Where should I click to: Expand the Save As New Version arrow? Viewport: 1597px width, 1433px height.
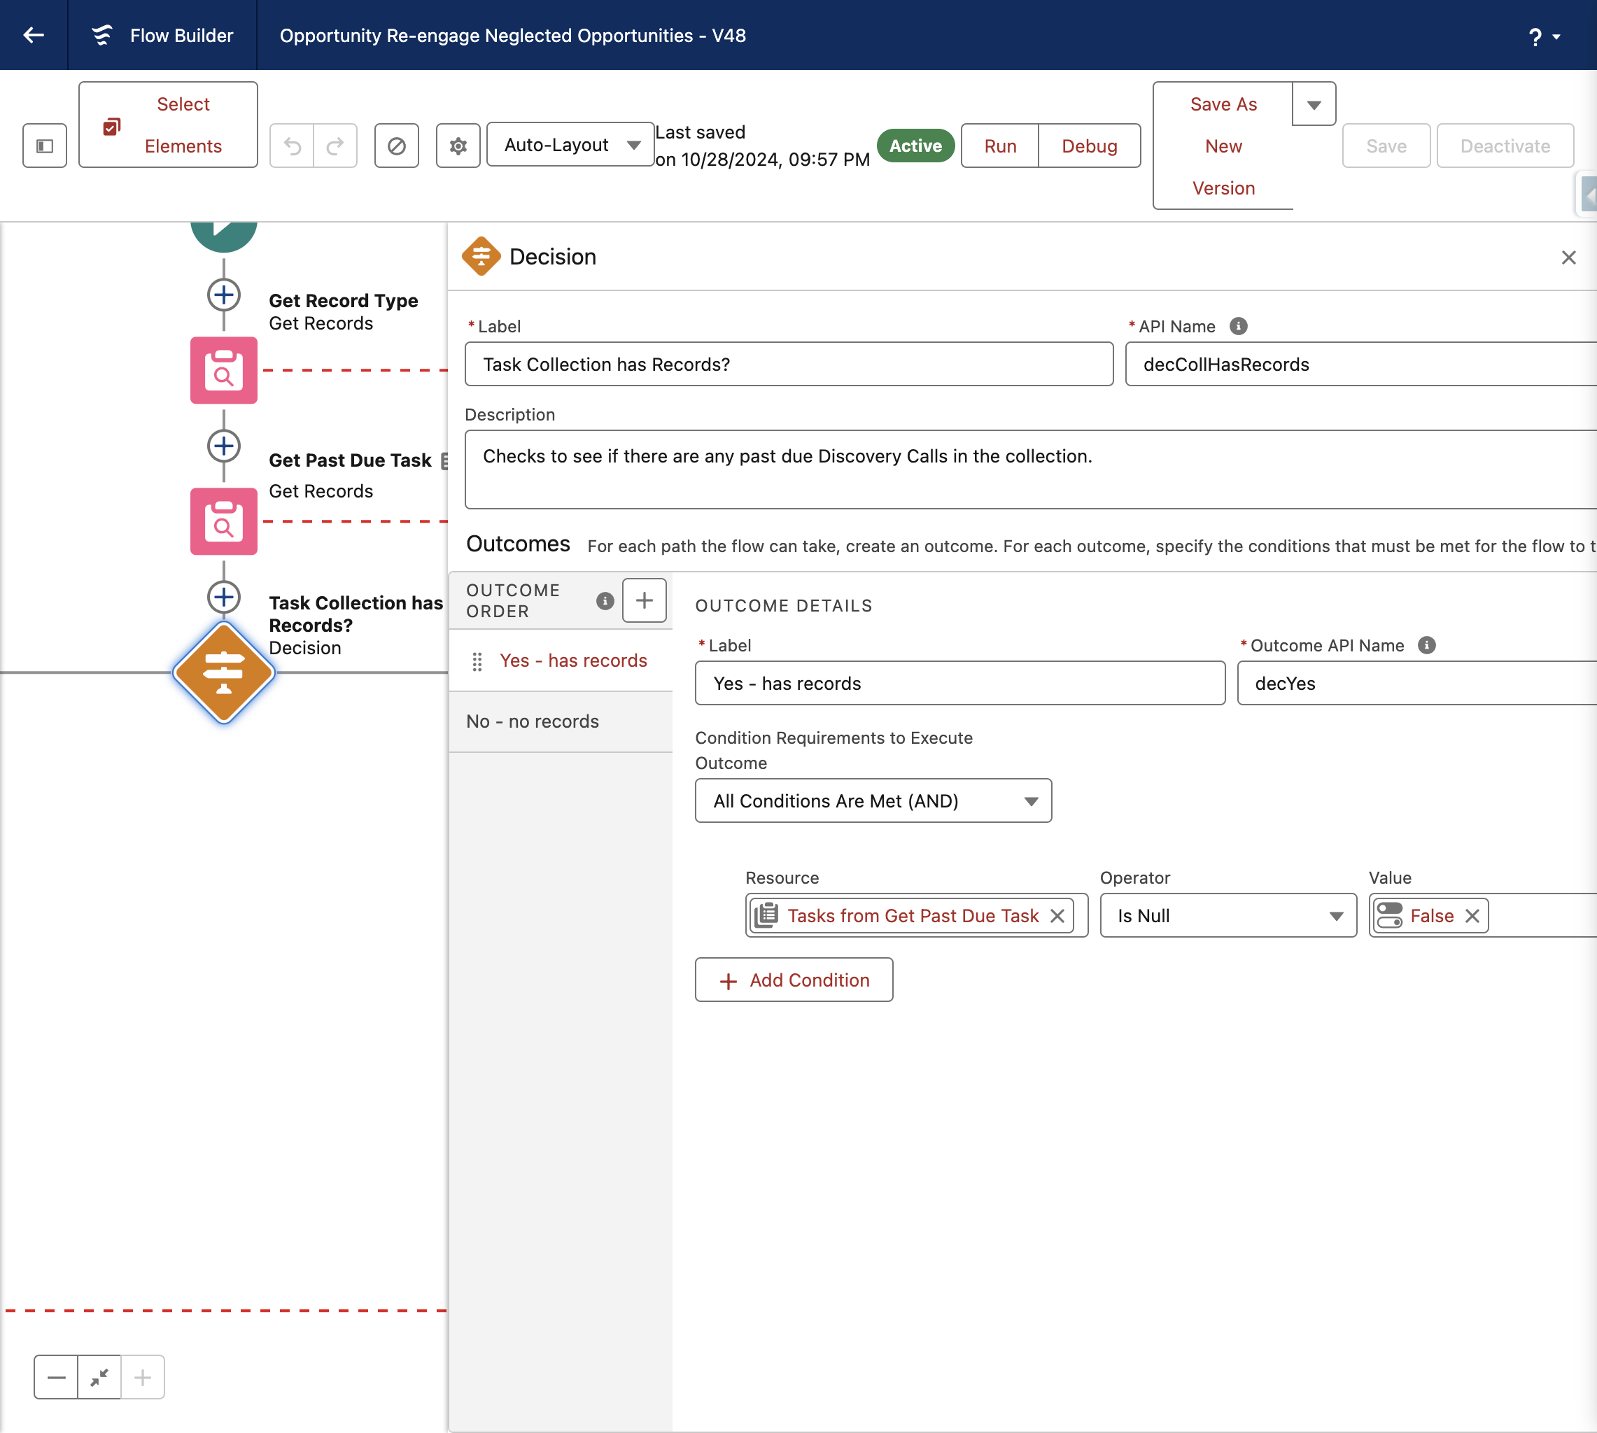pyautogui.click(x=1314, y=104)
